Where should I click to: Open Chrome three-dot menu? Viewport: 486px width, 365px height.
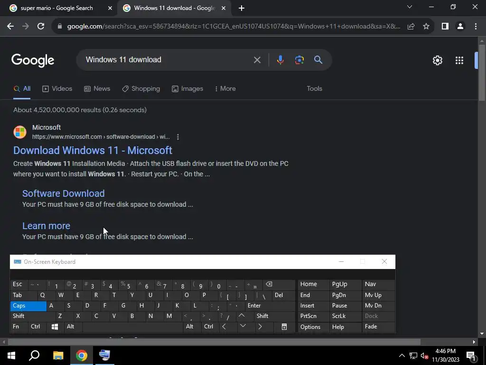click(x=476, y=27)
